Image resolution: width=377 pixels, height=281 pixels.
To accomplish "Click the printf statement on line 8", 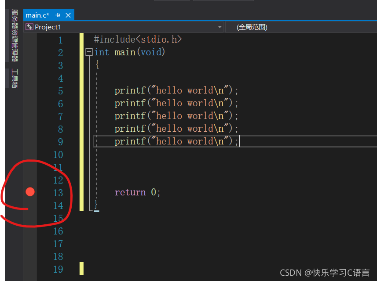I will (176, 129).
